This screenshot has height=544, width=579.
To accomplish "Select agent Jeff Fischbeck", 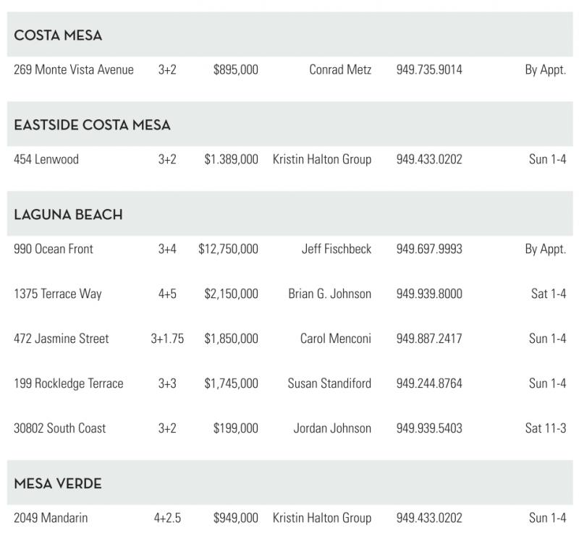I will click(337, 249).
